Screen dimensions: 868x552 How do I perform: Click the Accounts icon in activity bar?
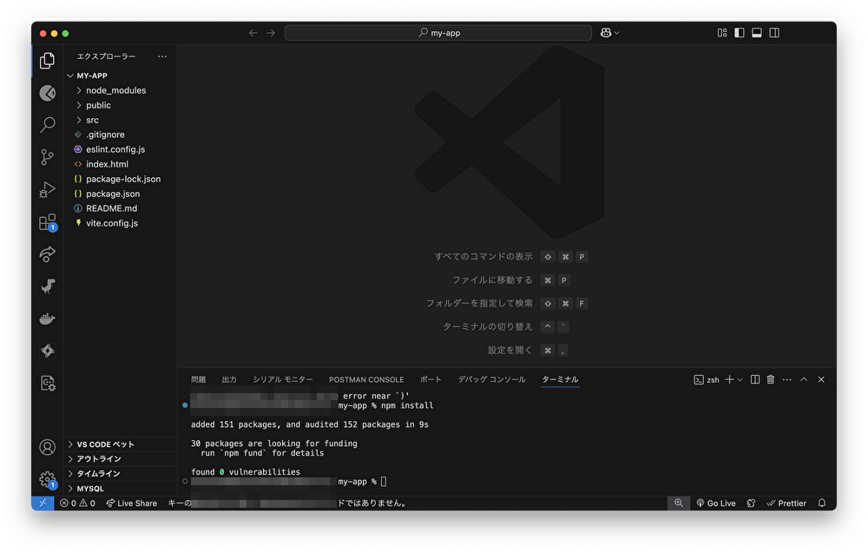point(48,447)
